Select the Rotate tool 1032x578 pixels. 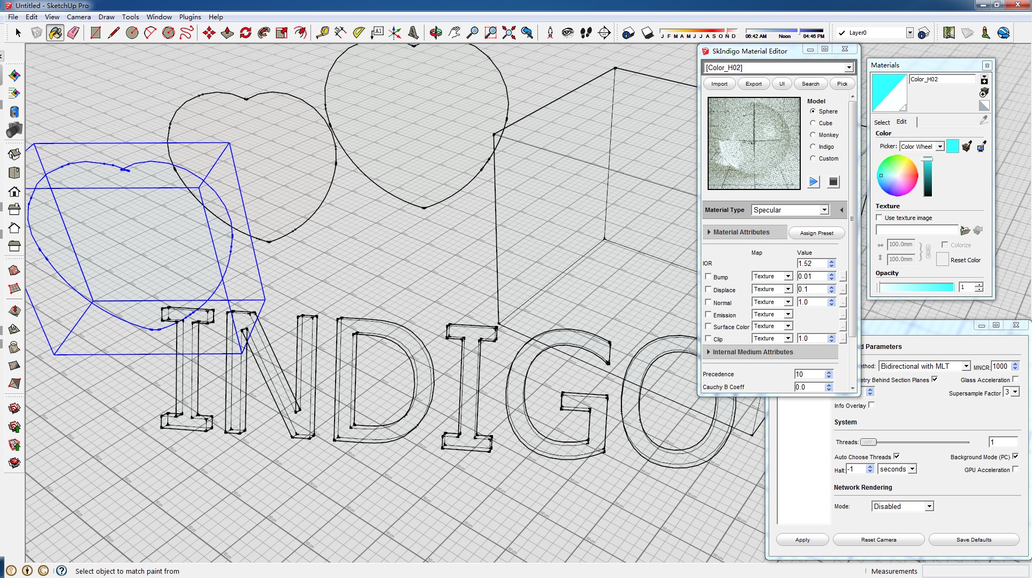[x=245, y=33]
